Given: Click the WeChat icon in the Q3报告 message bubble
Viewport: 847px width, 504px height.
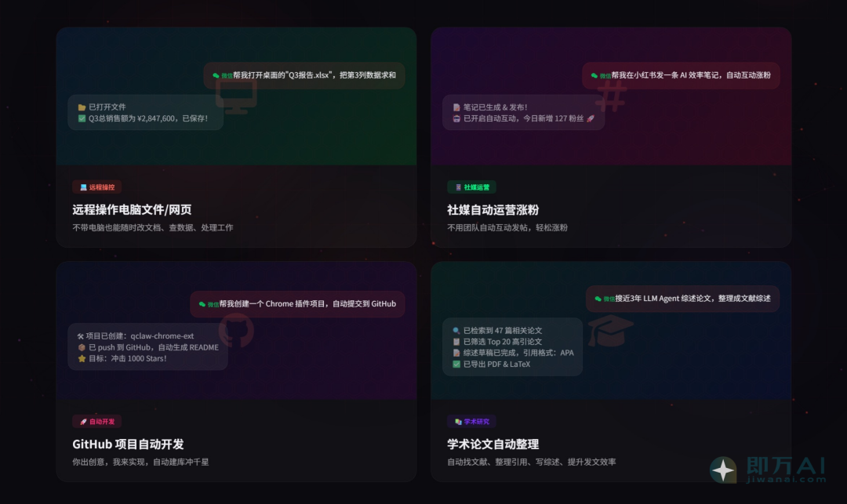Looking at the screenshot, I should (x=214, y=74).
